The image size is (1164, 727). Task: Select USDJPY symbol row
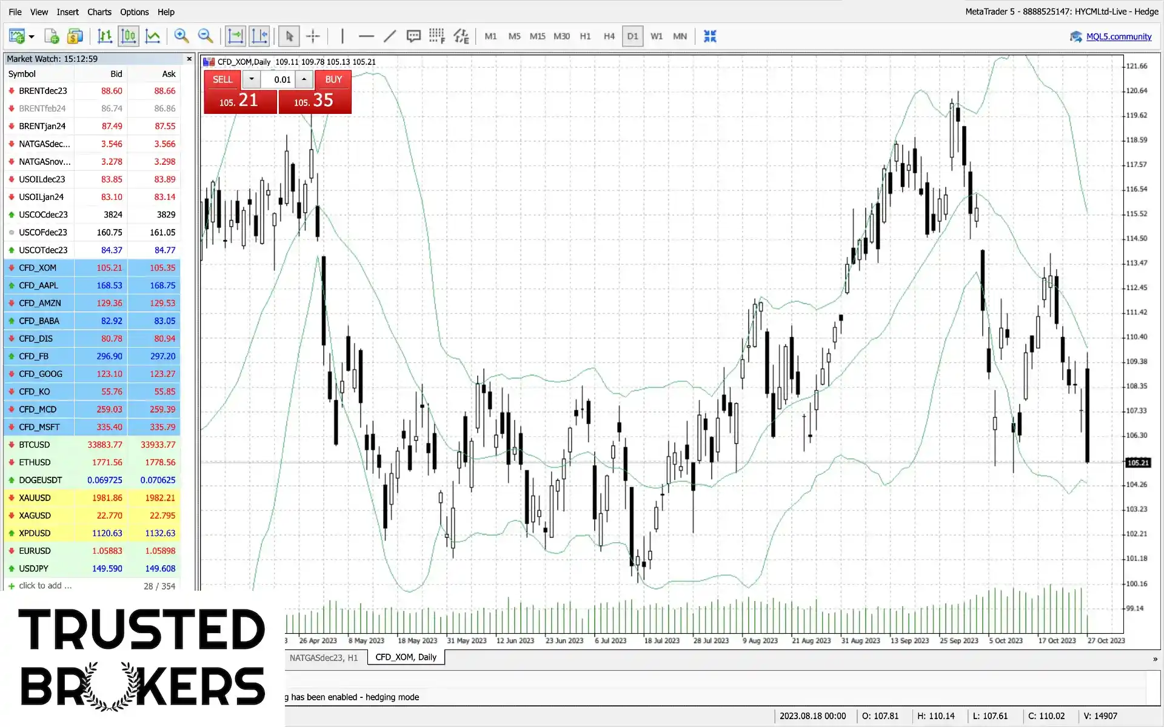pyautogui.click(x=92, y=568)
